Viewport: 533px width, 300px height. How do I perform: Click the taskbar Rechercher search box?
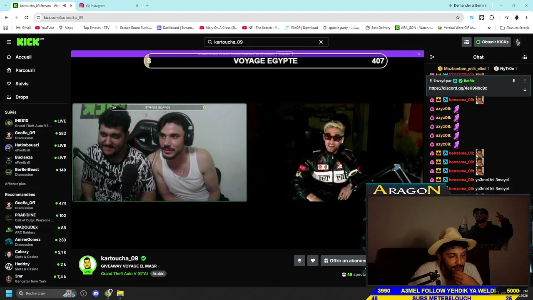[46, 293]
